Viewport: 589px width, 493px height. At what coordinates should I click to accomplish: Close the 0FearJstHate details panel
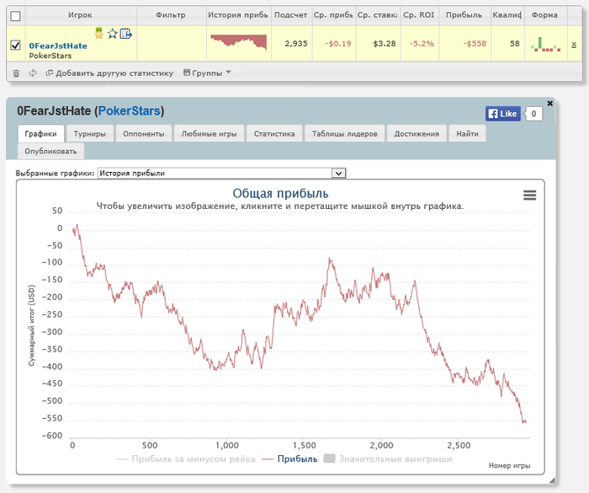pyautogui.click(x=550, y=103)
